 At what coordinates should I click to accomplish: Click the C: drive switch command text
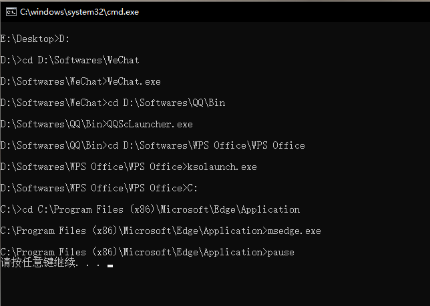(x=192, y=188)
